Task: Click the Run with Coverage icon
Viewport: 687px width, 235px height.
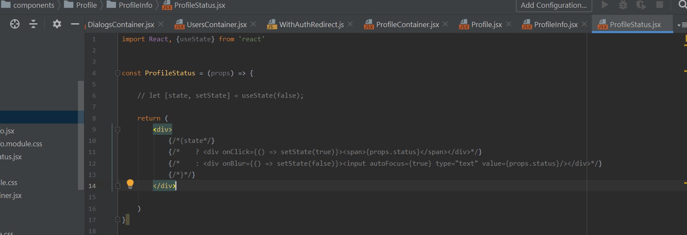Action: tap(641, 5)
